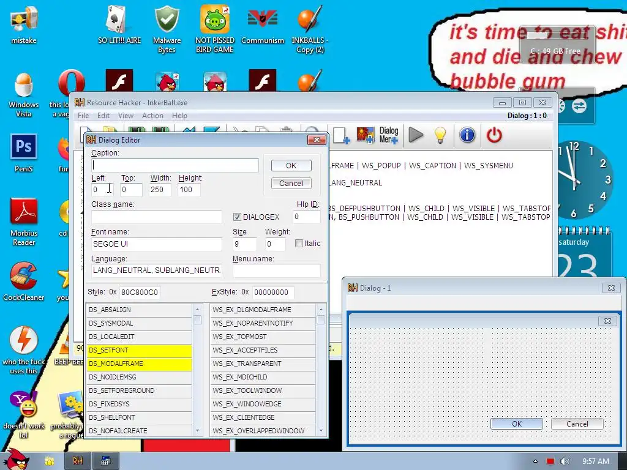Toggle the DS_MODALFRAME style flag
The image size is (627, 470).
coord(139,364)
